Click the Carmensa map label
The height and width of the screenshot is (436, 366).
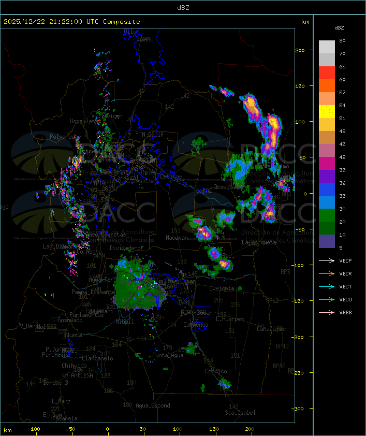point(196,325)
